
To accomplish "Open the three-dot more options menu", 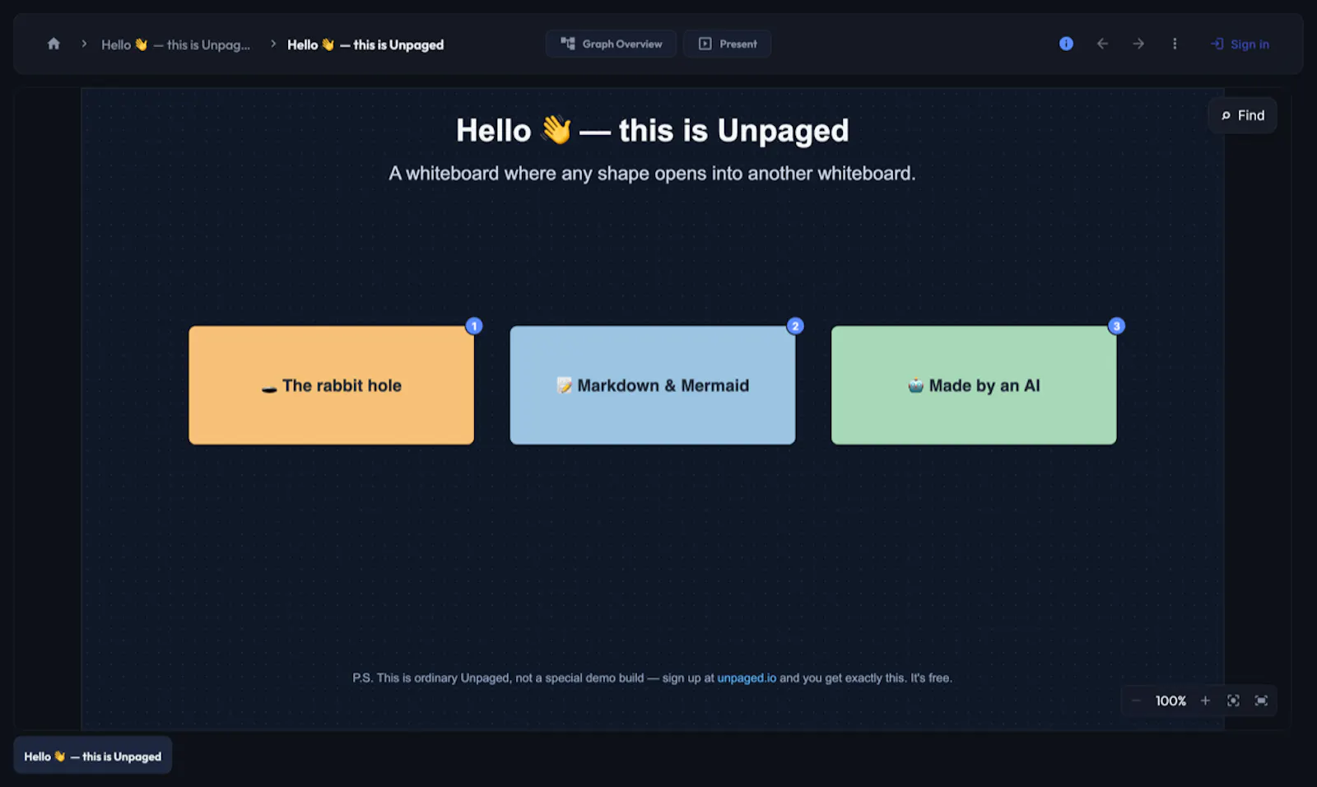I will coord(1175,44).
